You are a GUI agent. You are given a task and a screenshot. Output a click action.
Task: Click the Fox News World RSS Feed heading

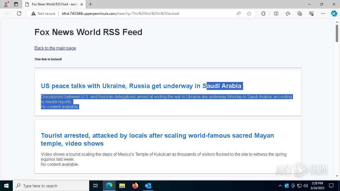click(x=88, y=32)
